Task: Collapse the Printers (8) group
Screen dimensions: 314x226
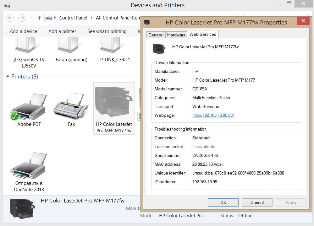Action: (x=7, y=77)
